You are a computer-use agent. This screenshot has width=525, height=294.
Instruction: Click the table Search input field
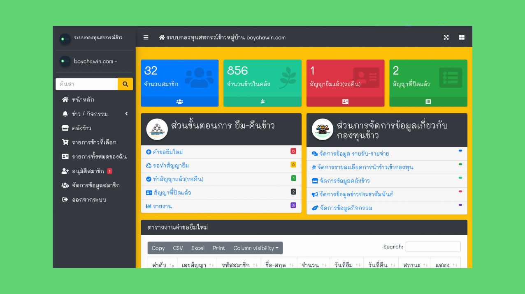(x=433, y=247)
